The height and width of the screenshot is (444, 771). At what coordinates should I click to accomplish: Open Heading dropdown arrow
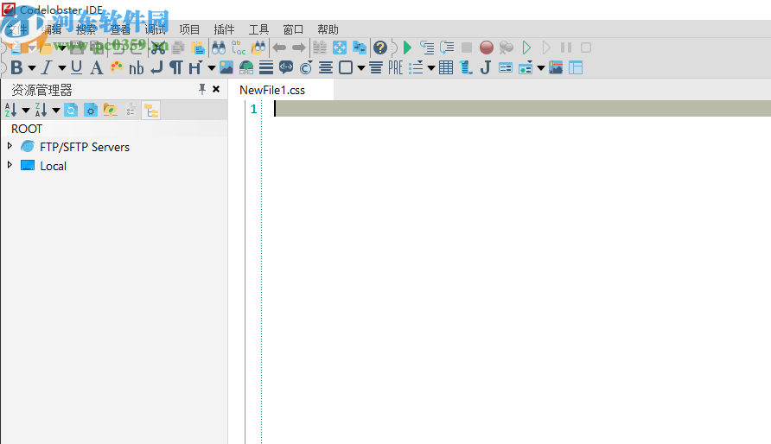tap(211, 68)
